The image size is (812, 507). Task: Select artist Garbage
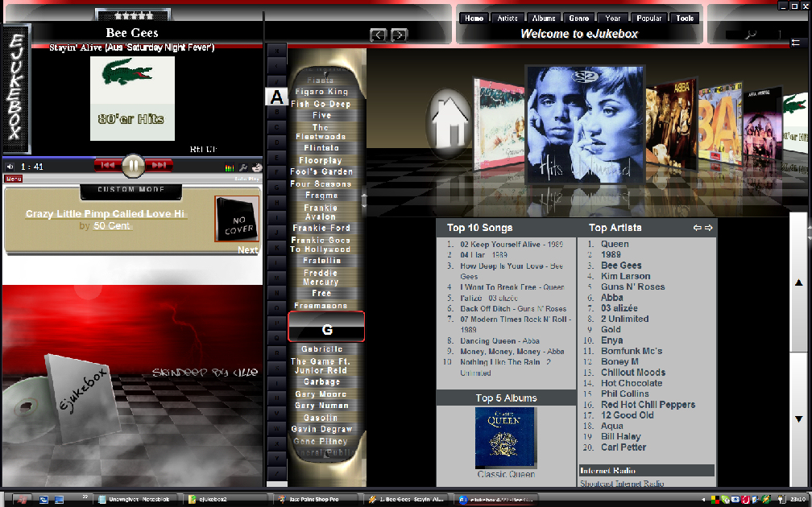coord(321,381)
